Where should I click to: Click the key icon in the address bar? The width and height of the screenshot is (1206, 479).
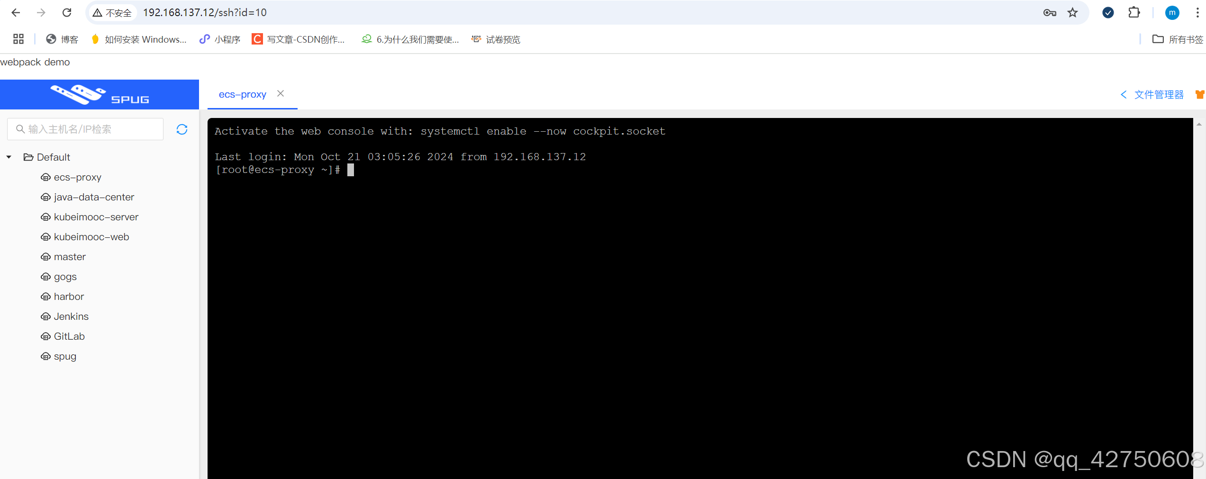(x=1050, y=12)
